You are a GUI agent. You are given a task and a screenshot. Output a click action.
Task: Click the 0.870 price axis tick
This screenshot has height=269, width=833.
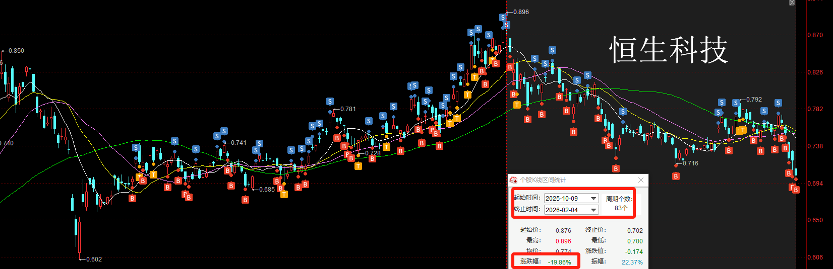(815, 35)
